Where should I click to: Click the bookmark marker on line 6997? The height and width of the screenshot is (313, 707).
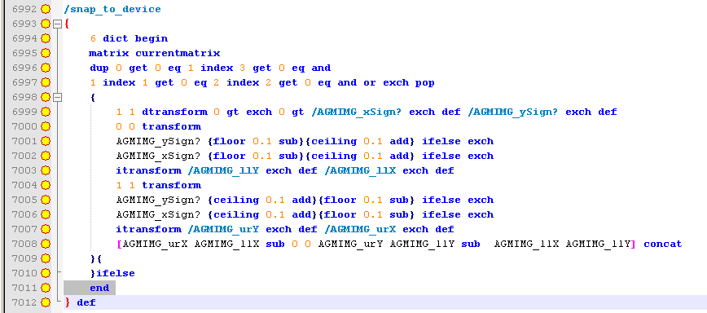point(46,82)
